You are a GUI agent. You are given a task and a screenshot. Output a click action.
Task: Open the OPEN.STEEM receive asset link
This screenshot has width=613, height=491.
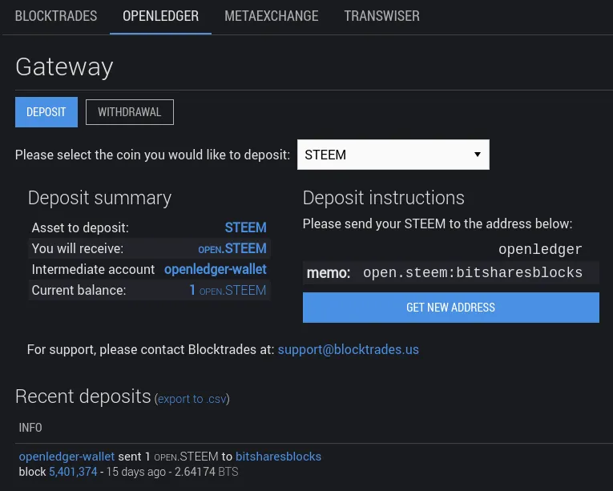coord(232,248)
